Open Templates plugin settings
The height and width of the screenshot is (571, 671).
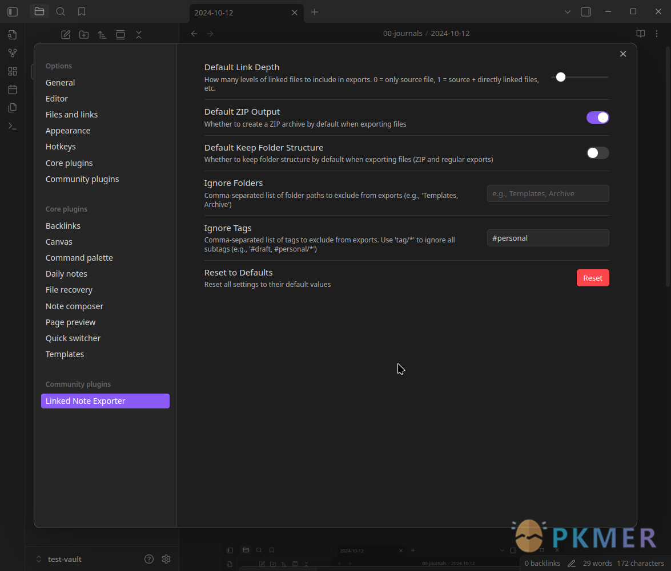(x=65, y=354)
